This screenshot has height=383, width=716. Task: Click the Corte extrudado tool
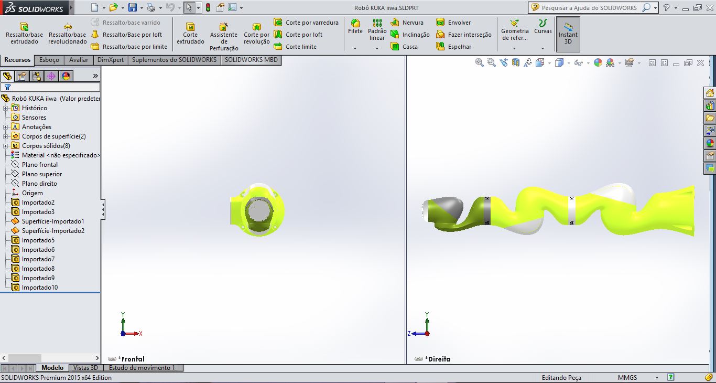pyautogui.click(x=190, y=33)
